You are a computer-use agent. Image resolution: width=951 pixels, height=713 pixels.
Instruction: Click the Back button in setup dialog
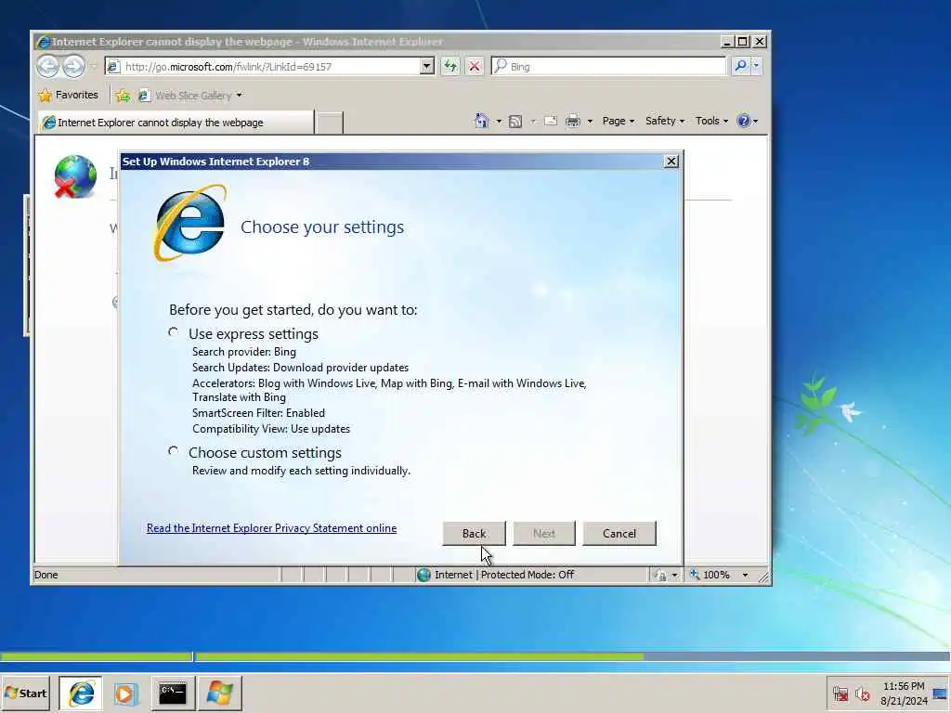click(x=474, y=534)
